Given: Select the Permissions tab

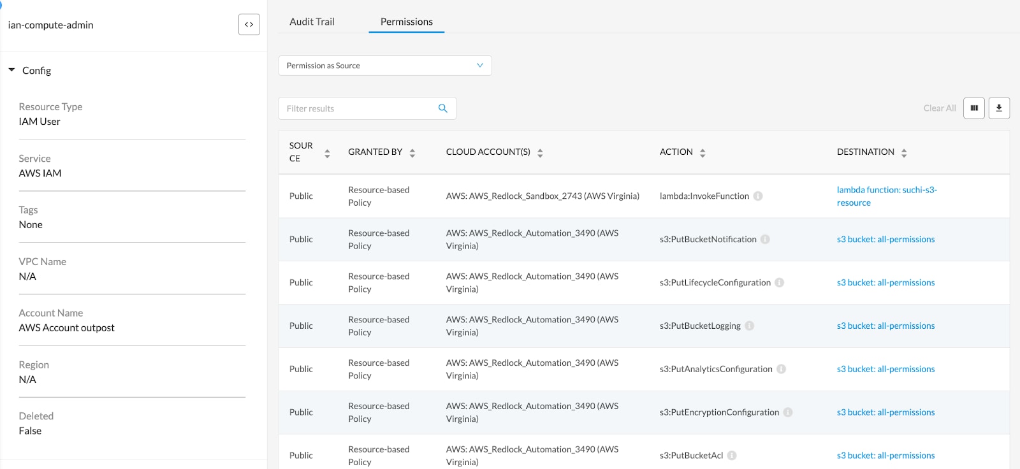Looking at the screenshot, I should [407, 22].
